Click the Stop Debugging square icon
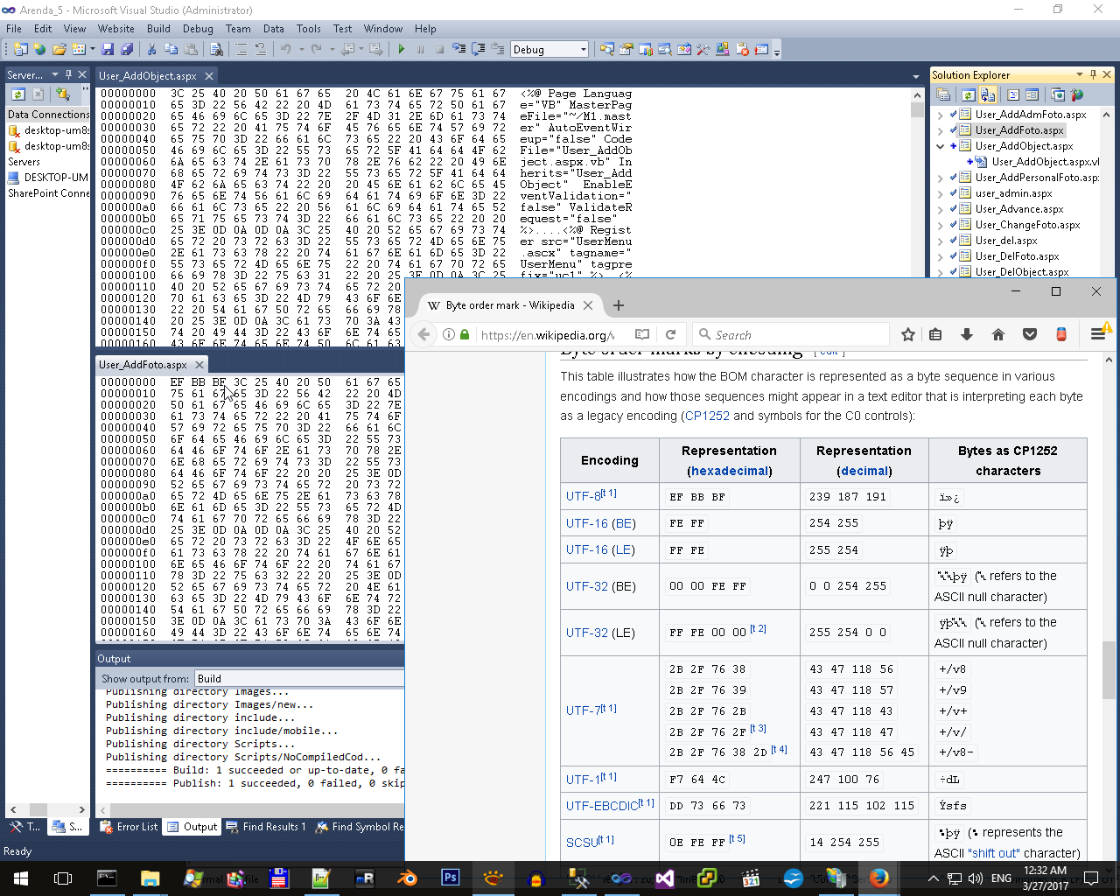 (439, 50)
